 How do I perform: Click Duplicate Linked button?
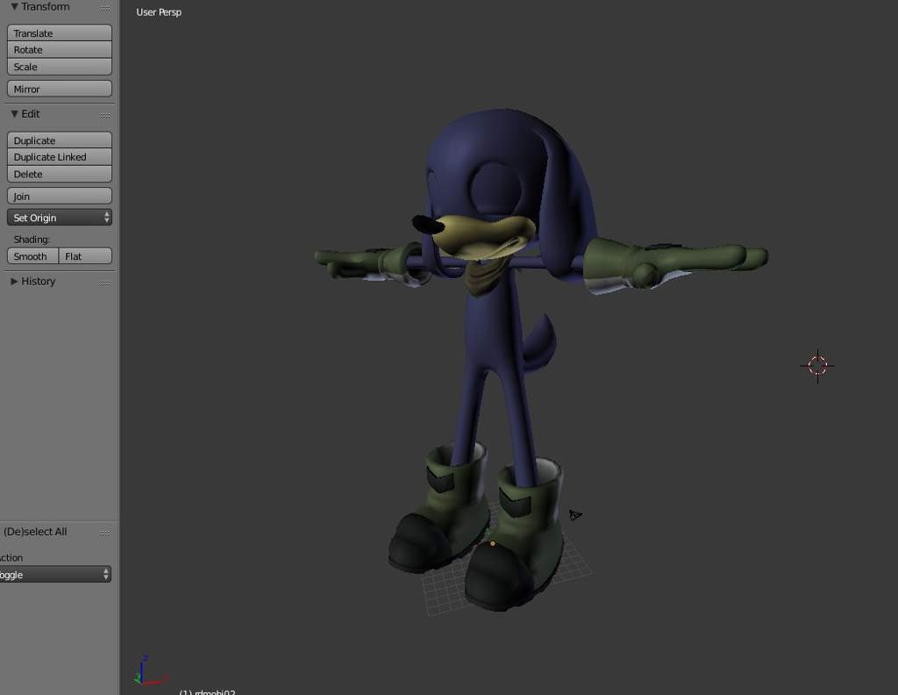(x=60, y=157)
